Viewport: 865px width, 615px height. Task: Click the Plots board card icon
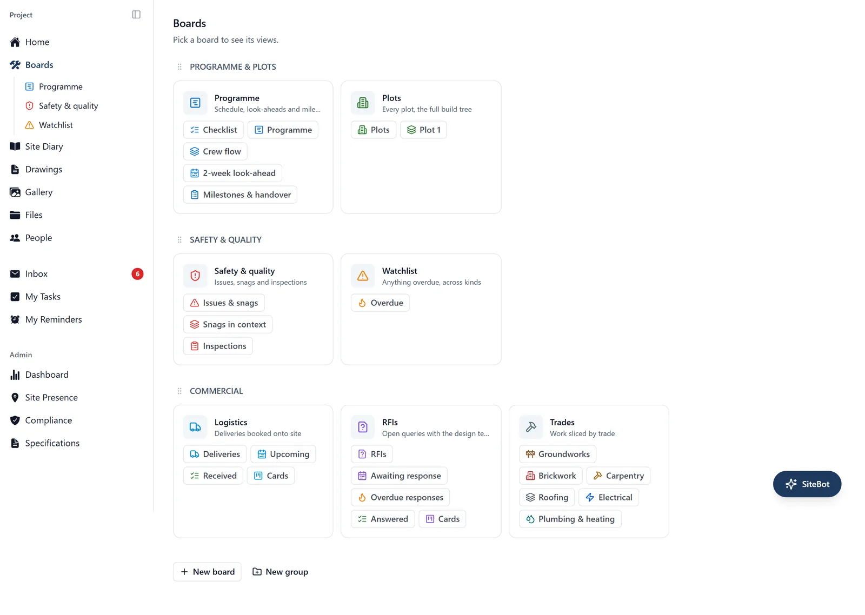pos(363,103)
